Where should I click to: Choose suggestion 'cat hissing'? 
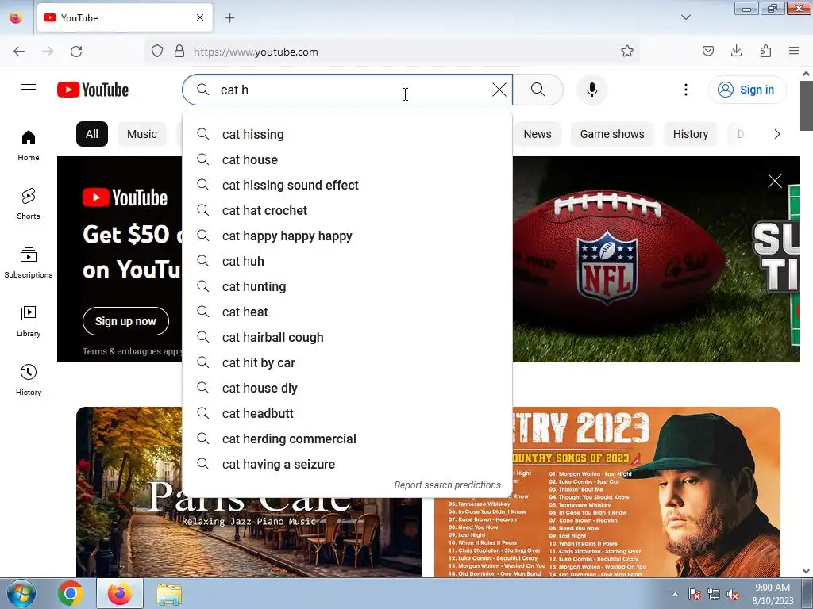(348, 134)
